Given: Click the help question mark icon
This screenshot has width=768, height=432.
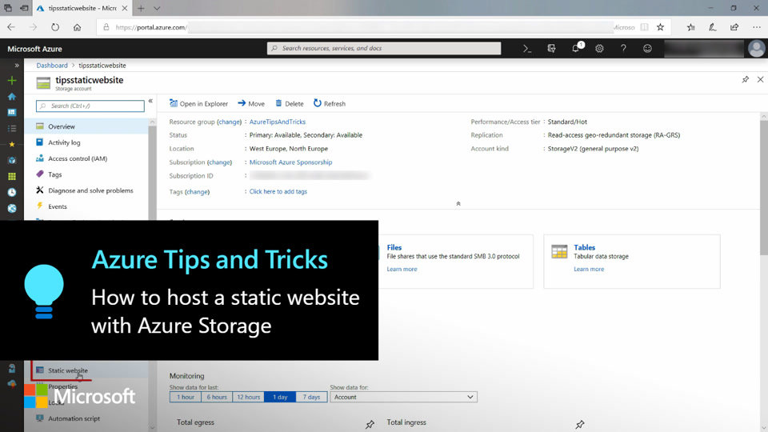Looking at the screenshot, I should coord(623,49).
